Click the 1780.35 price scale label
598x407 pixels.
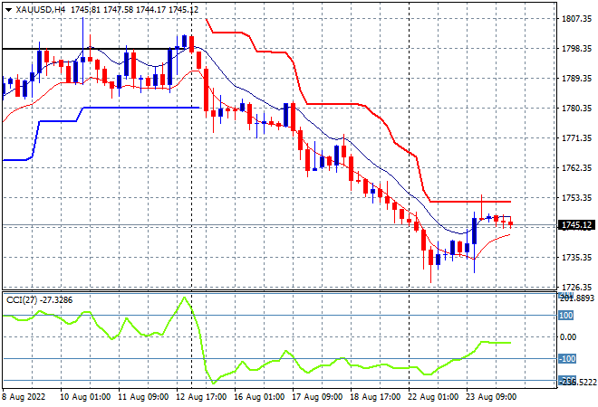(x=576, y=109)
